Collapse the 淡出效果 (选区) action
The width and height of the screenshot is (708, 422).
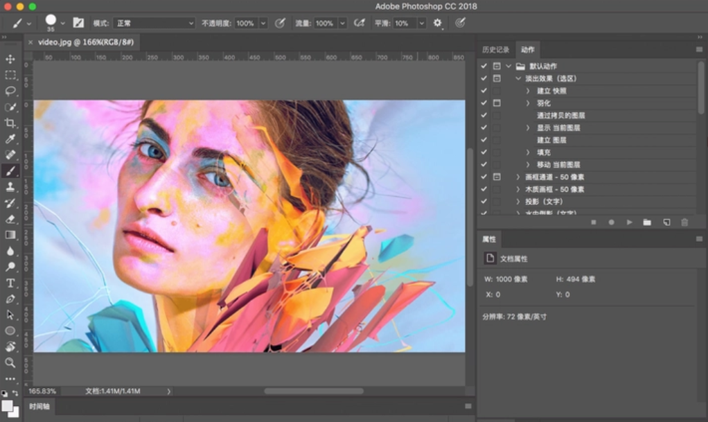[517, 78]
